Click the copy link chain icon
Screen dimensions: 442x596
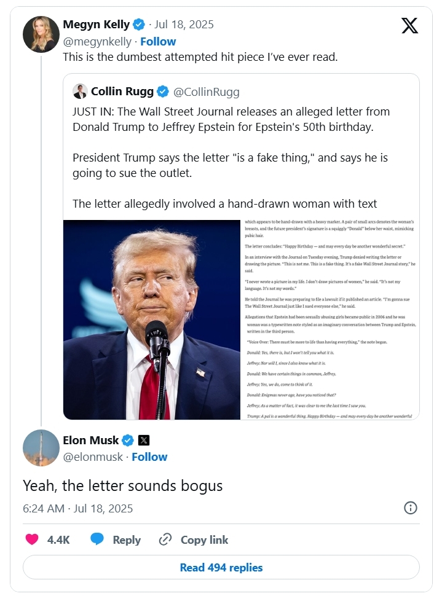(165, 539)
